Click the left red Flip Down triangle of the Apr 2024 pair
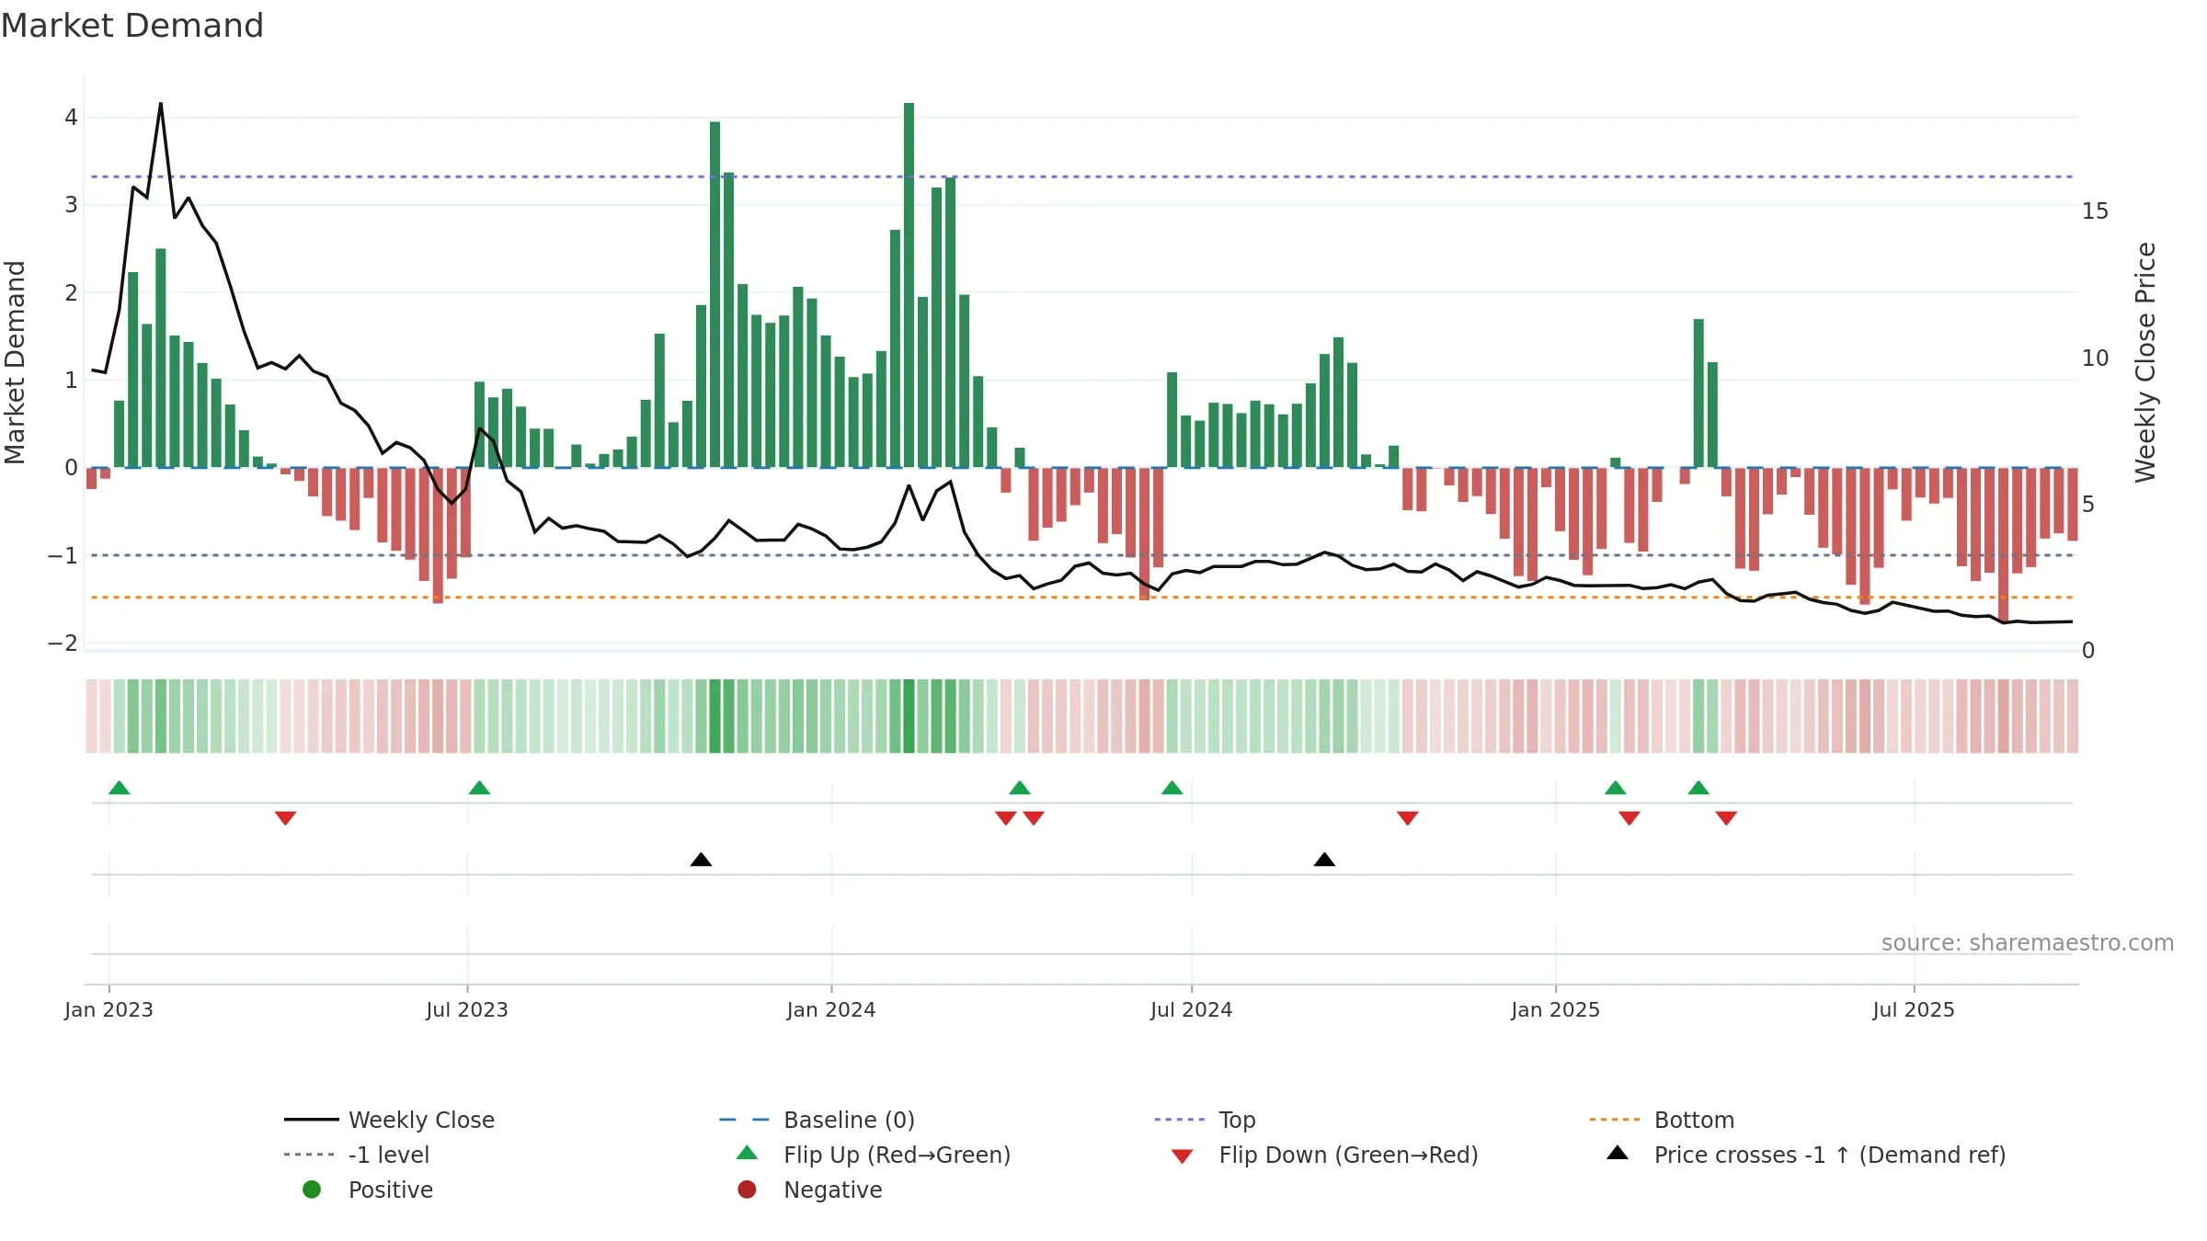 coord(1005,818)
